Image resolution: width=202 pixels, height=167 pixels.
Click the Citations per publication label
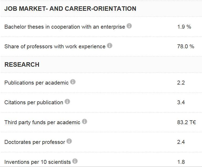[34, 102]
